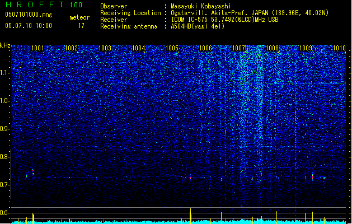Viewport: 352px width, 224px height.
Task: Click the 1010 time marker
Action: (339, 48)
